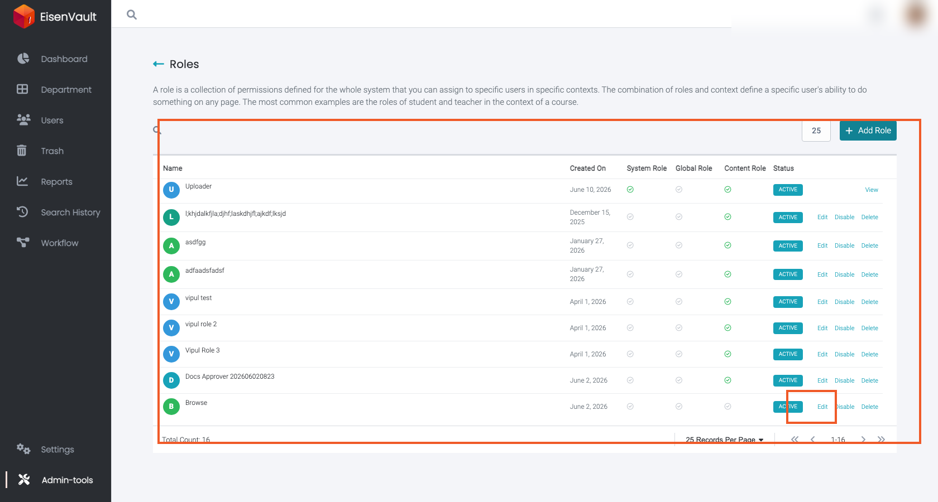Go to first page of roles
This screenshot has width=938, height=502.
pos(795,440)
